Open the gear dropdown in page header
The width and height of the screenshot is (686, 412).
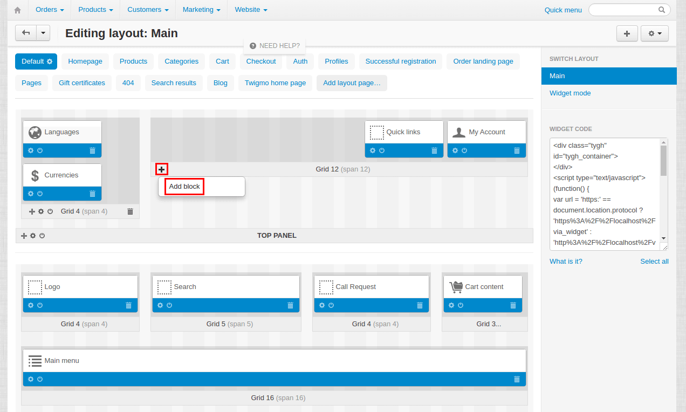pos(655,33)
